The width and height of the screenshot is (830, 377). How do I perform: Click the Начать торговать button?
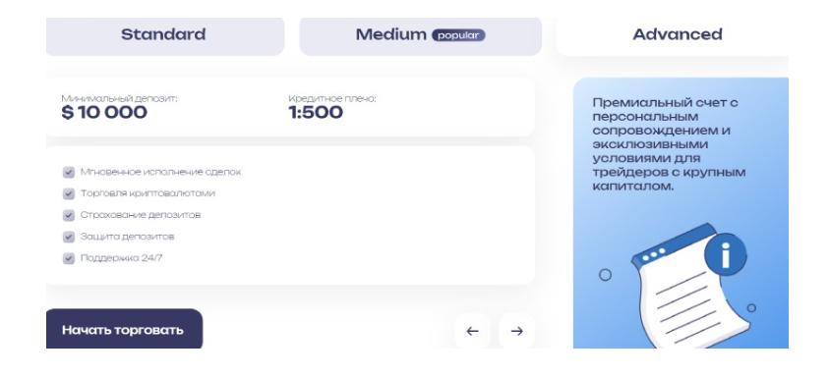pyautogui.click(x=124, y=330)
